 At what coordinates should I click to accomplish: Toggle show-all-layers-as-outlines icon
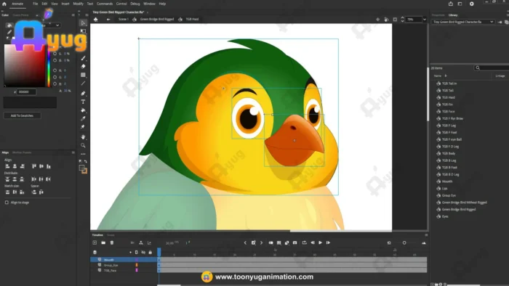[x=137, y=253]
